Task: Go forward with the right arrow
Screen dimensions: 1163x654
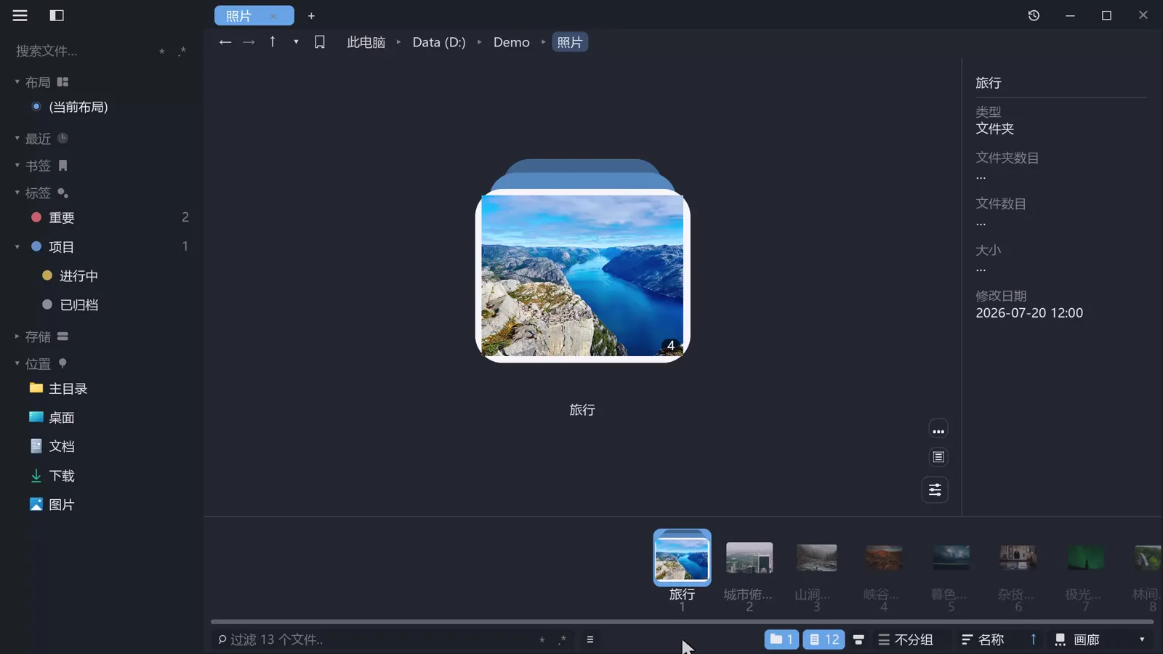Action: (x=249, y=42)
